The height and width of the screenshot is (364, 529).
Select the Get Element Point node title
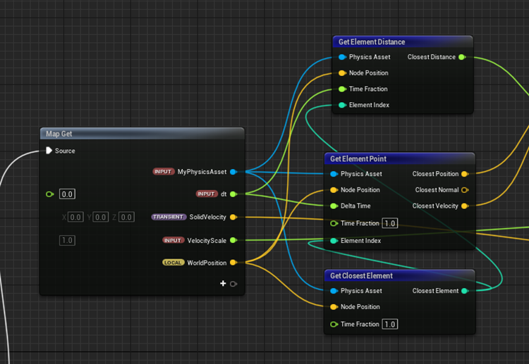click(358, 158)
